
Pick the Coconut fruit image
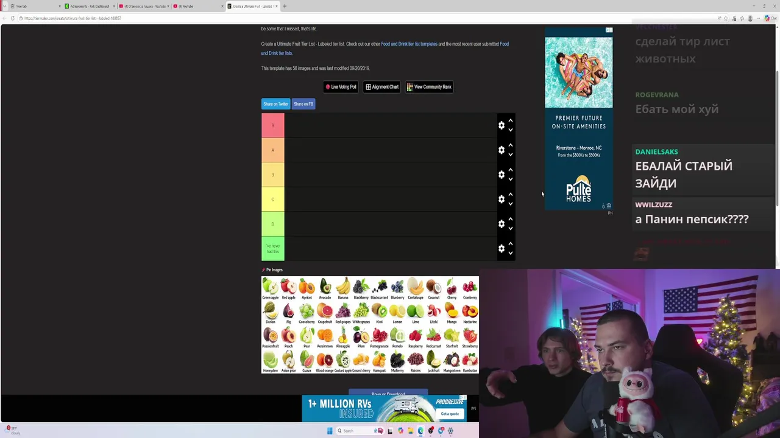(x=434, y=289)
